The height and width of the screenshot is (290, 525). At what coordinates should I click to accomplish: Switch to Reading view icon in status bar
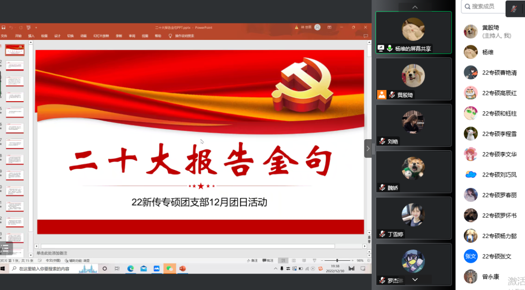304,260
